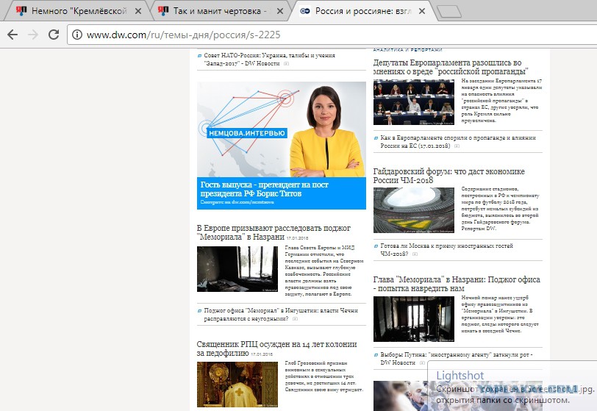
Task: Open a new tab with the new-tab button
Action: [449, 12]
